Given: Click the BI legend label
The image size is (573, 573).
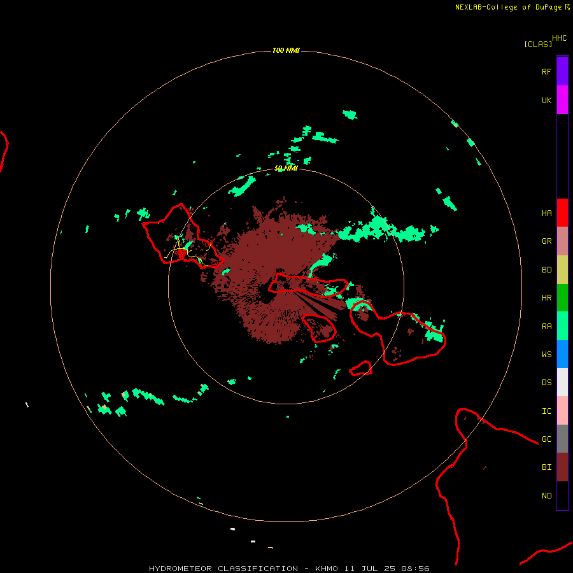Looking at the screenshot, I should point(546,467).
